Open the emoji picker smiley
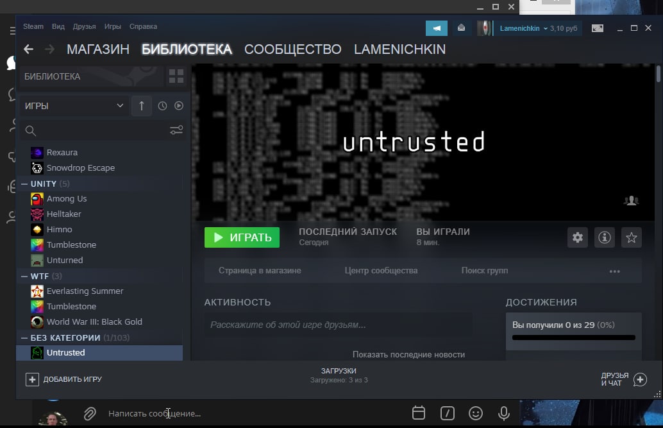Viewport: 663px width, 428px height. 476,413
